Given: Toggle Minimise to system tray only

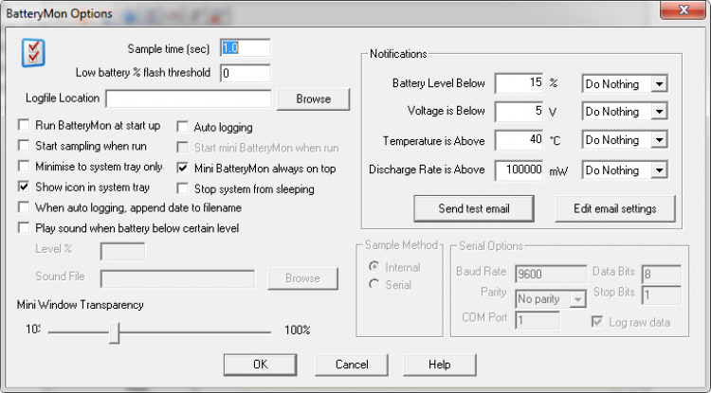Looking at the screenshot, I should [x=24, y=166].
